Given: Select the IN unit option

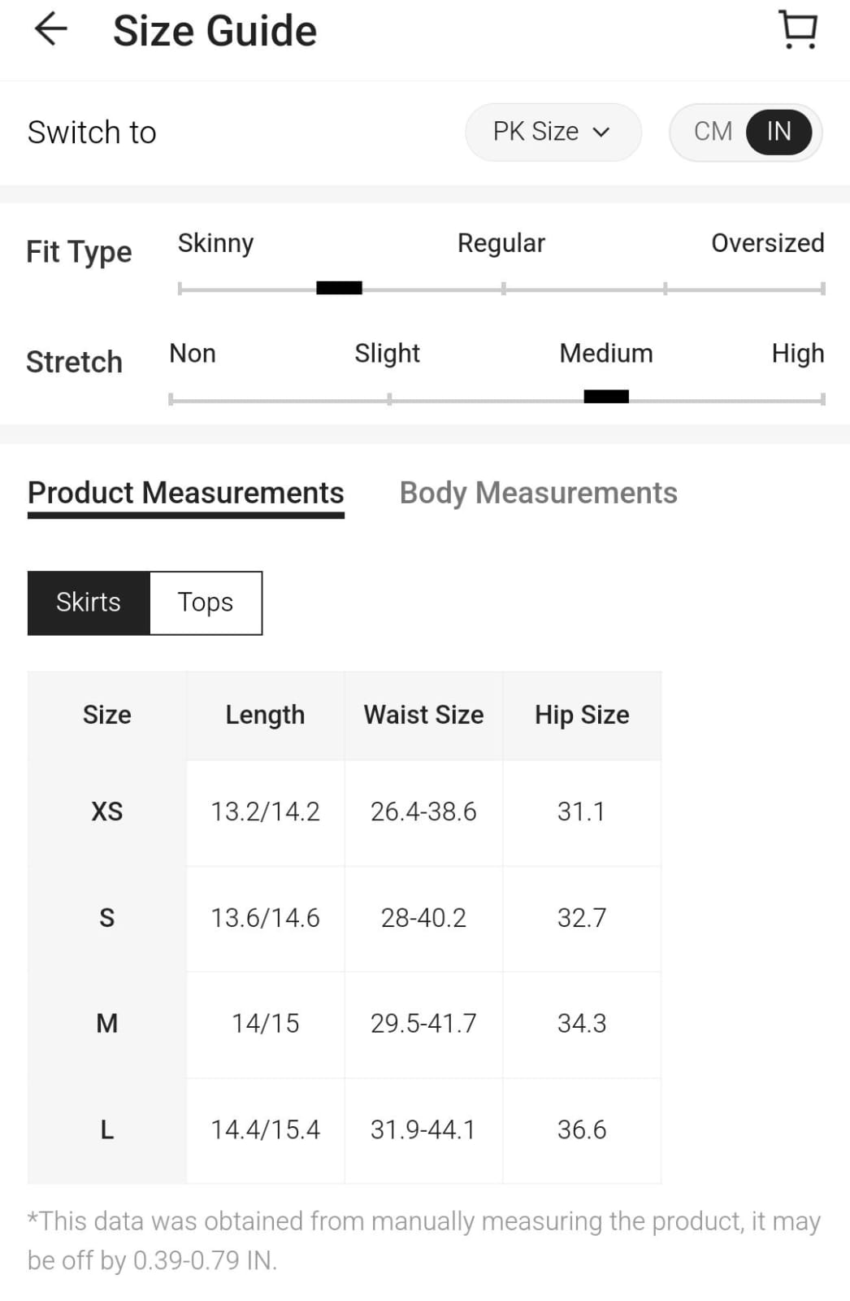Looking at the screenshot, I should tap(778, 132).
